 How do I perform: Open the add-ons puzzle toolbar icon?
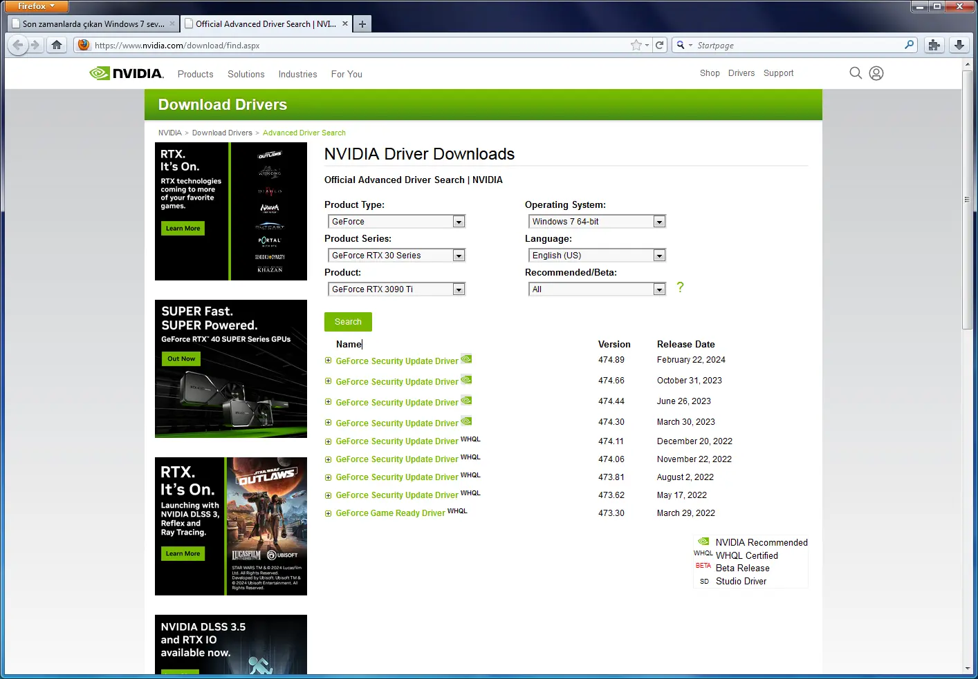934,45
